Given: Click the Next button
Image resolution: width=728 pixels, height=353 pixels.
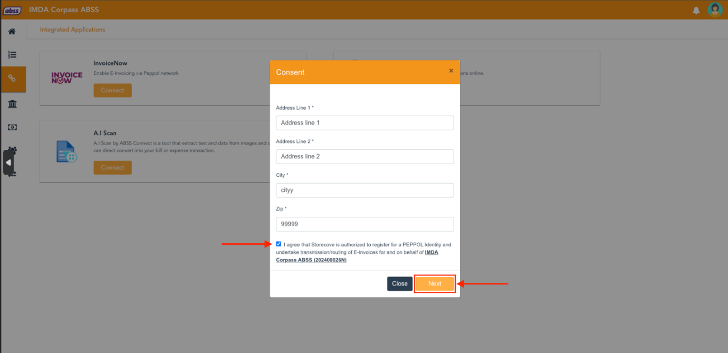Looking at the screenshot, I should pyautogui.click(x=435, y=284).
